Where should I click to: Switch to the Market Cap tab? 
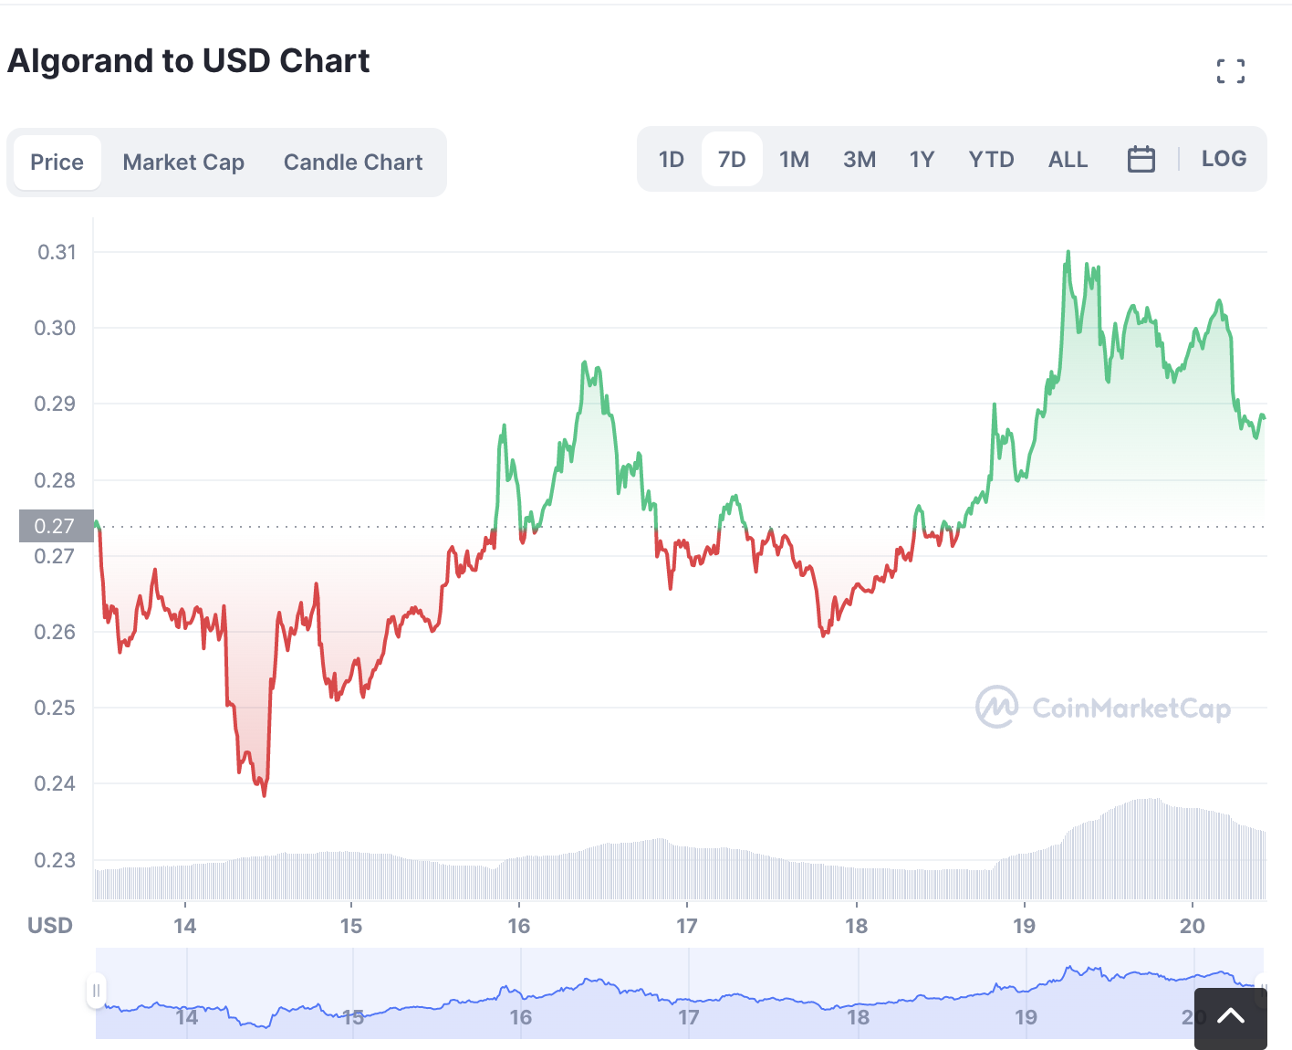[x=183, y=163]
